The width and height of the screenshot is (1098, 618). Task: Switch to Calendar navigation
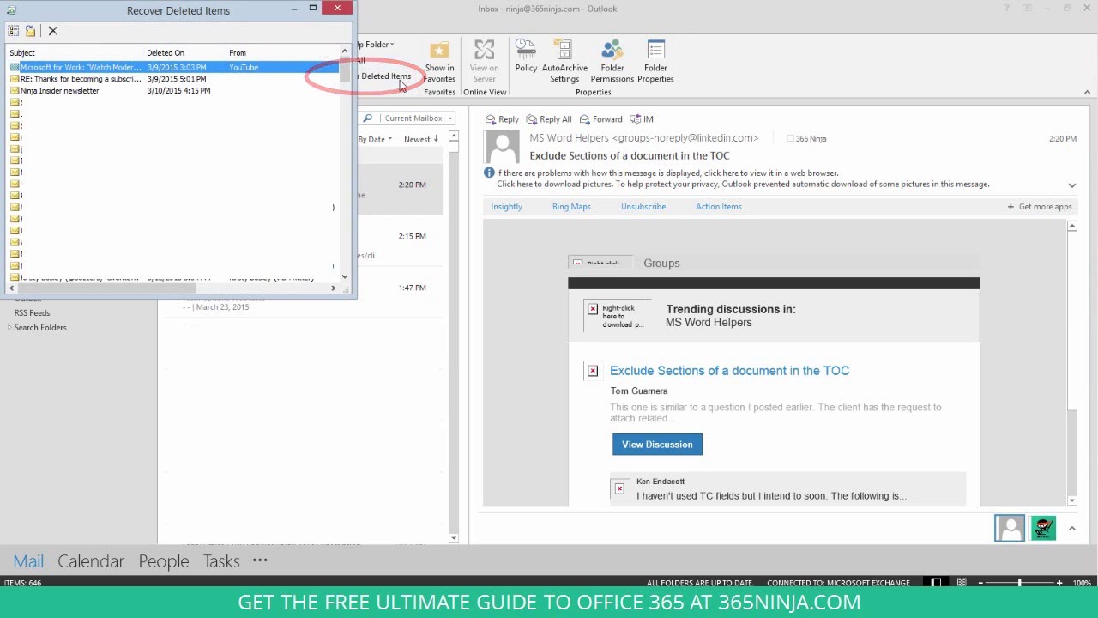(x=91, y=561)
